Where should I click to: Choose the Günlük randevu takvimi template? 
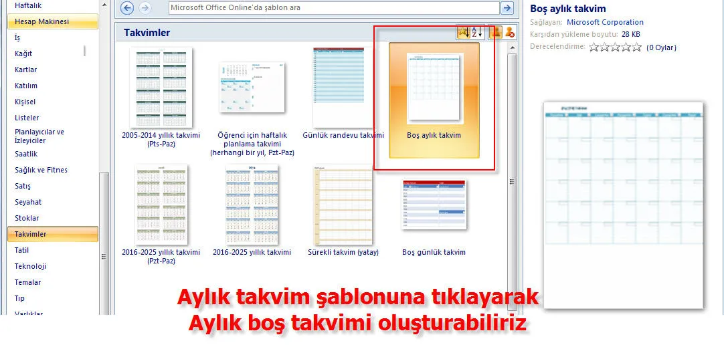pyautogui.click(x=343, y=88)
